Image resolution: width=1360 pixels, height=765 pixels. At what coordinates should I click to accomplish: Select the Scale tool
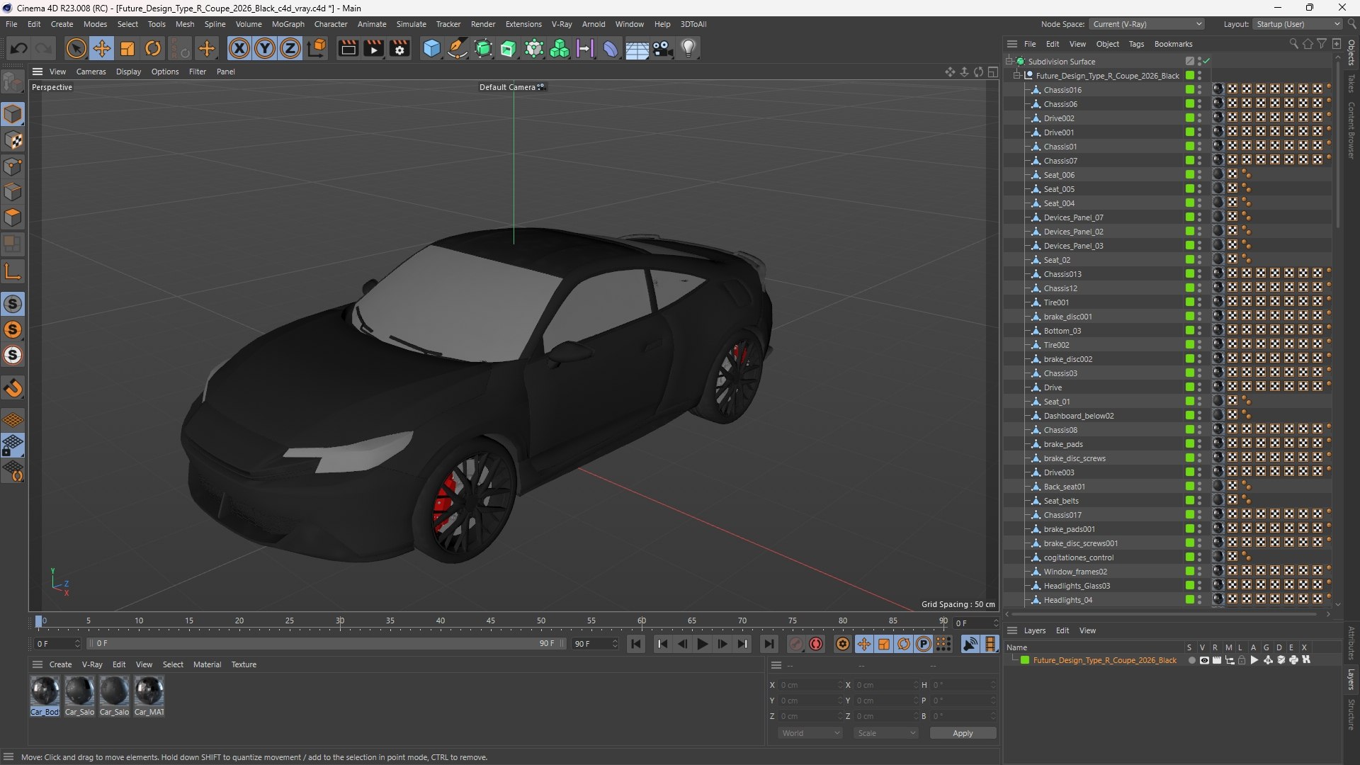(x=127, y=48)
